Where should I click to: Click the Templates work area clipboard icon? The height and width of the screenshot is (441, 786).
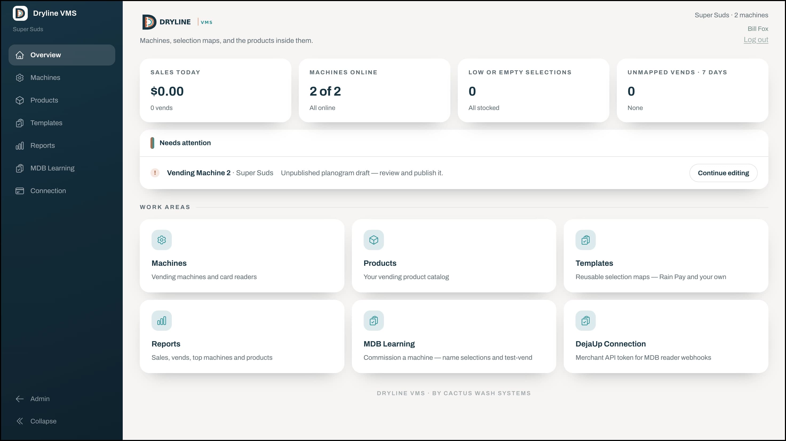point(586,240)
